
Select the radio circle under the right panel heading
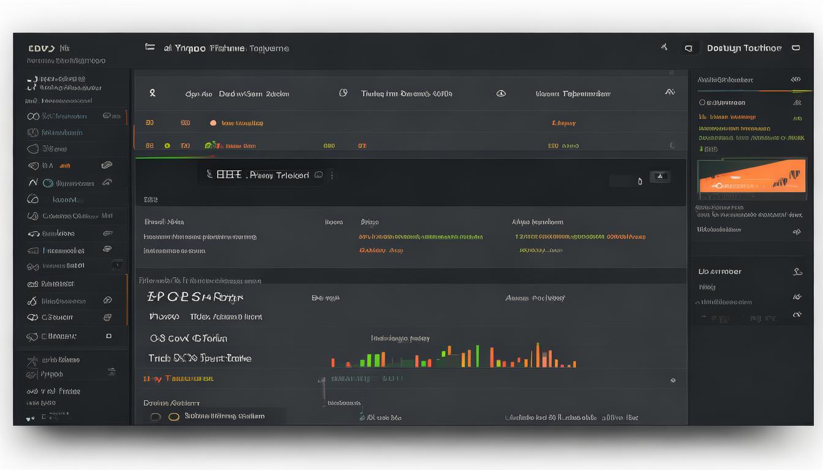click(702, 103)
